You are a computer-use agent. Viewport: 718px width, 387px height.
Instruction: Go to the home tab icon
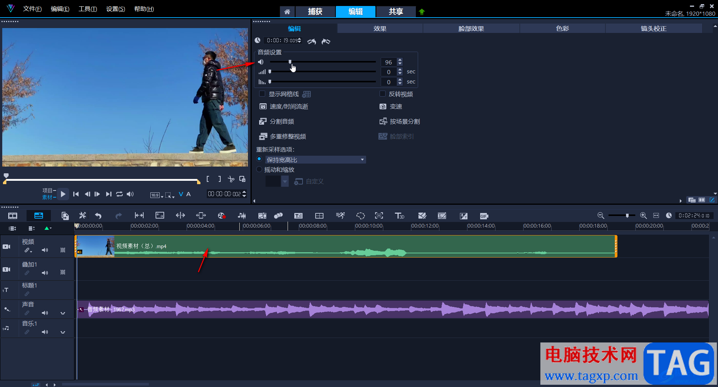point(287,12)
